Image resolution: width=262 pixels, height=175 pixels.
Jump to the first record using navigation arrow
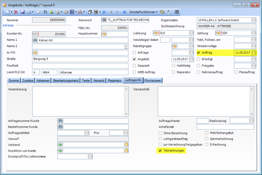click(x=104, y=12)
